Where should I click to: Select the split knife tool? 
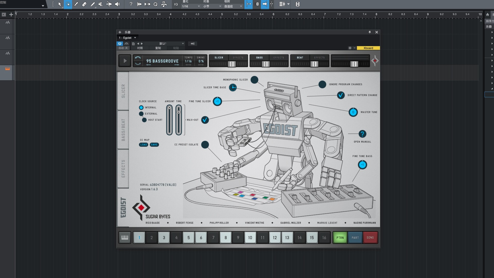pyautogui.click(x=76, y=4)
